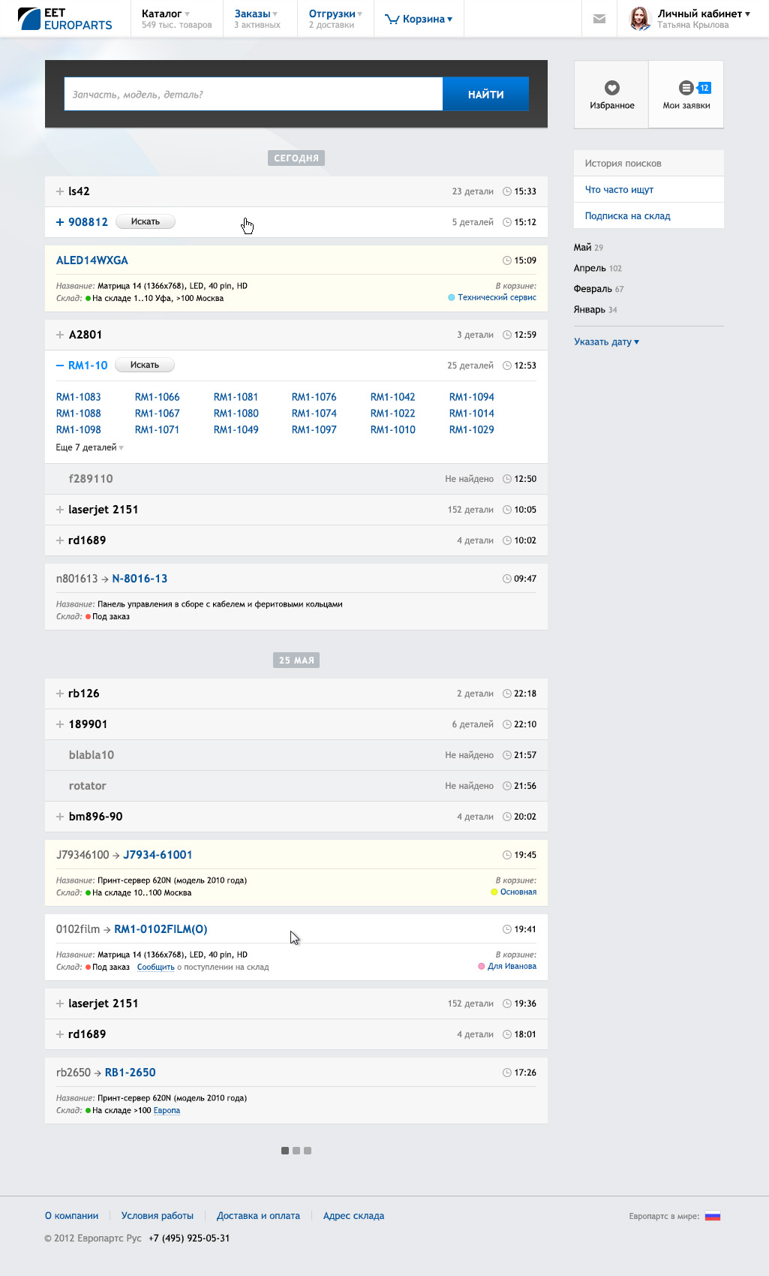The width and height of the screenshot is (769, 1276).
Task: Select Что часто ищут sidebar tab
Action: 619,190
